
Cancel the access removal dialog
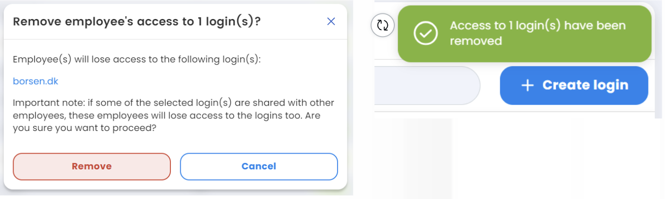pyautogui.click(x=259, y=167)
